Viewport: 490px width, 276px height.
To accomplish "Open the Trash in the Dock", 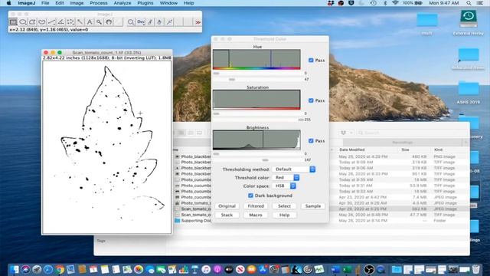I will click(x=475, y=269).
